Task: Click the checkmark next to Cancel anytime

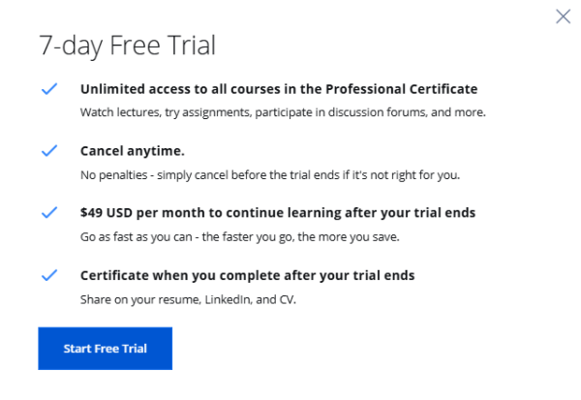Action: (x=49, y=151)
